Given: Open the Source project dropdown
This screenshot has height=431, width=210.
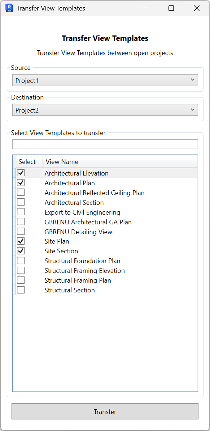Looking at the screenshot, I should pyautogui.click(x=105, y=80).
